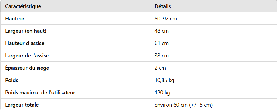Select the Hauteur d'assise label
Screen dimensions: 277x110
(x=25, y=43)
